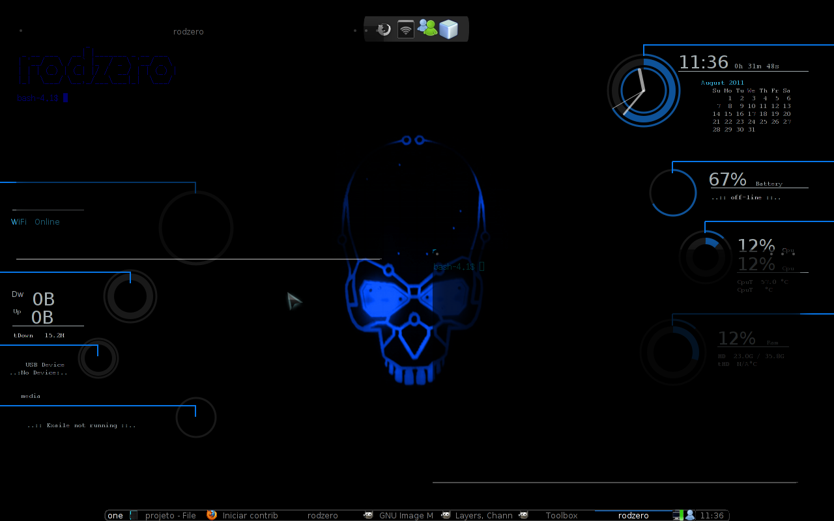Screen dimensions: 834x521
Task: Select the "projeto - File" taskbar window
Action: pos(171,515)
